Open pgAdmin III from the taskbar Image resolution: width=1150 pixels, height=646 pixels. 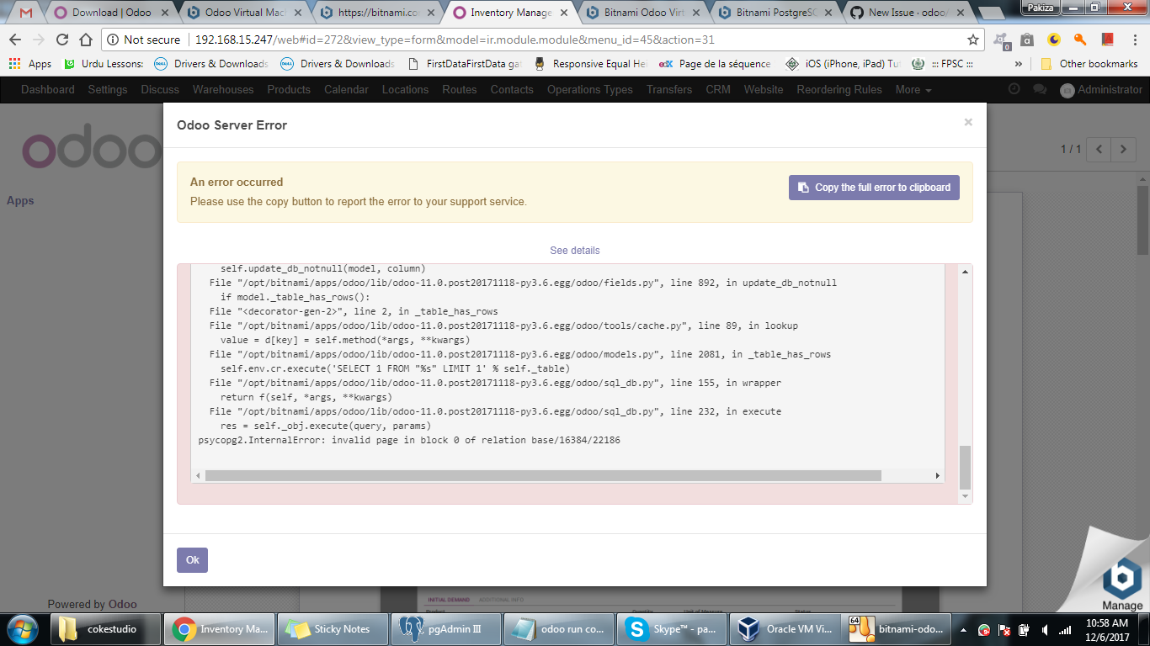point(447,629)
